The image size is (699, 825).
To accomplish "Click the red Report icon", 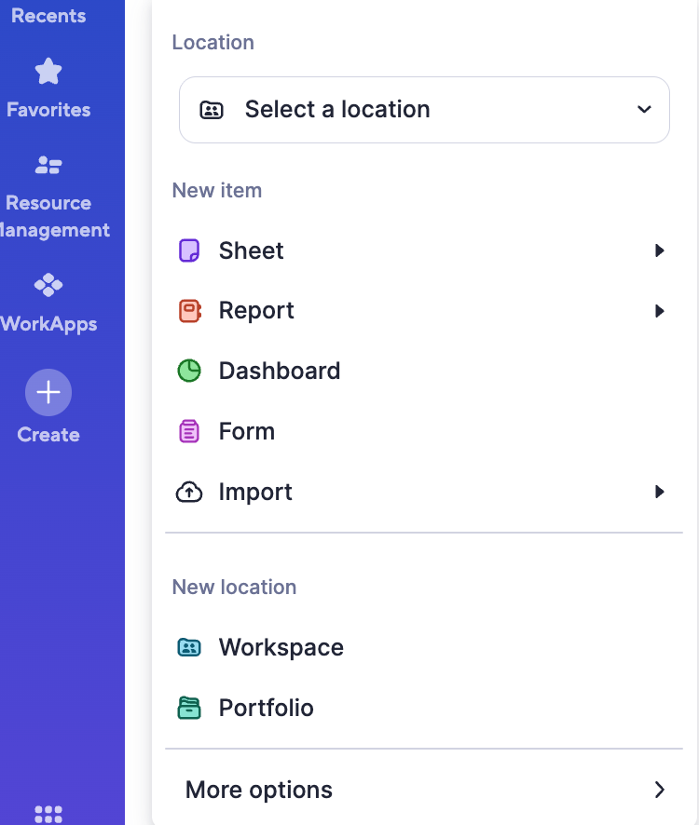I will (x=189, y=311).
